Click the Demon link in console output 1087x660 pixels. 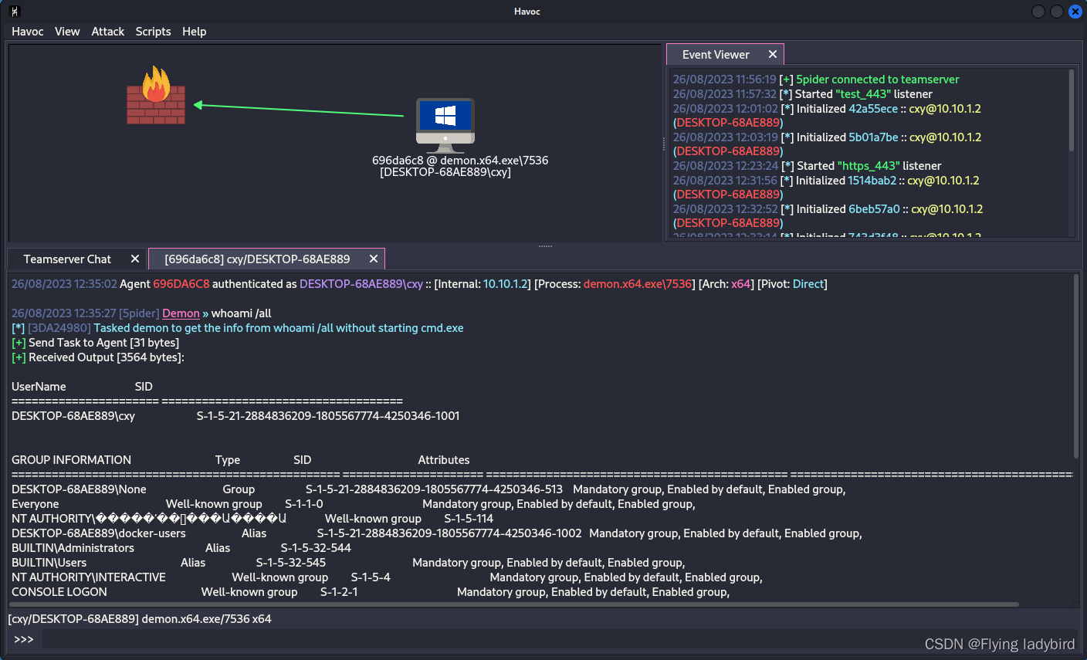pyautogui.click(x=181, y=313)
